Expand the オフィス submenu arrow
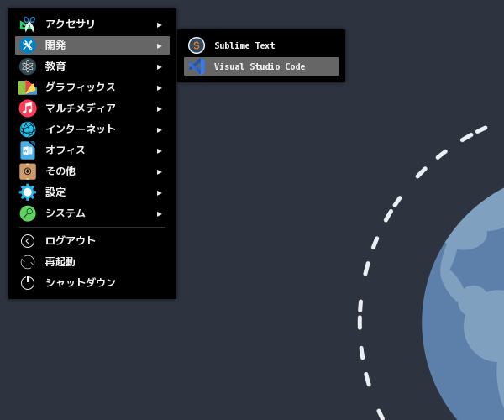This screenshot has width=504, height=420. coord(159,150)
